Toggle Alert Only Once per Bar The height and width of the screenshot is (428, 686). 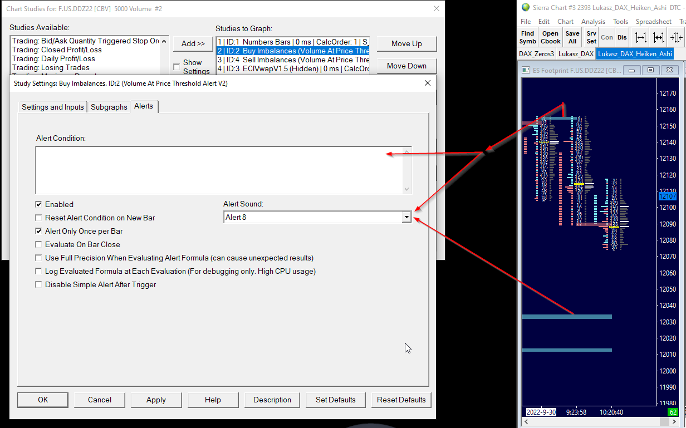coord(38,231)
